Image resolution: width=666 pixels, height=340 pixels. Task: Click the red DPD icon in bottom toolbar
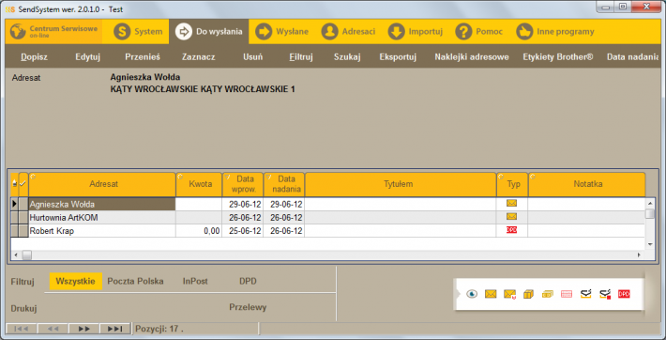pyautogui.click(x=624, y=294)
